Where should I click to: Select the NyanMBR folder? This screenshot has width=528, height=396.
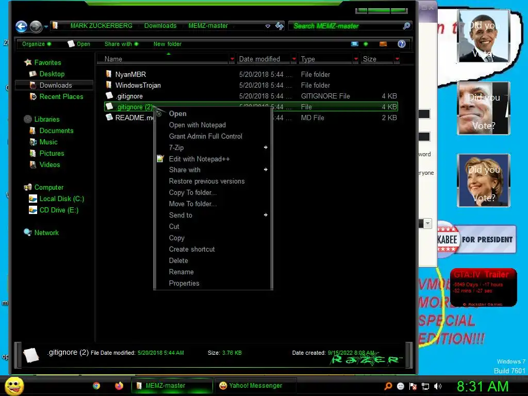251,74
